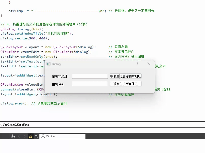
Task: Focus the 主机IP地址 input field
Action: (x=90, y=76)
